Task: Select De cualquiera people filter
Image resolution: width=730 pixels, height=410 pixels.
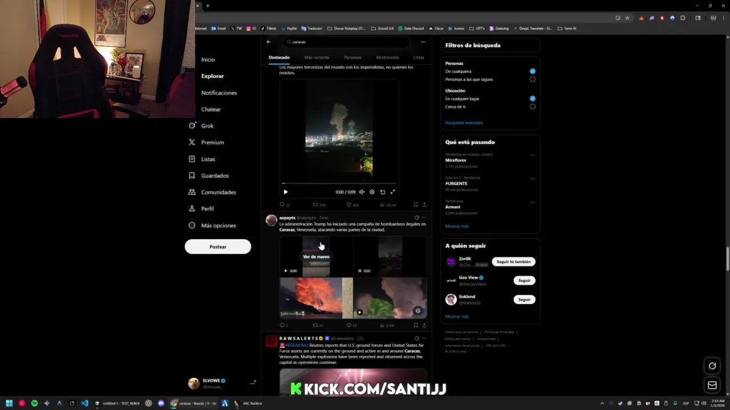Action: coord(532,71)
